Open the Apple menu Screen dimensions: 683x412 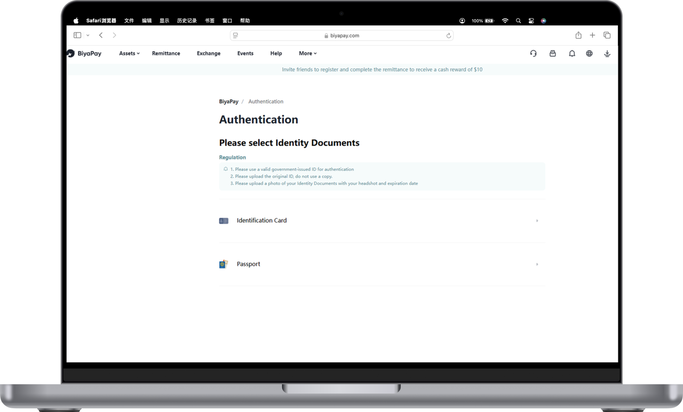coord(76,21)
